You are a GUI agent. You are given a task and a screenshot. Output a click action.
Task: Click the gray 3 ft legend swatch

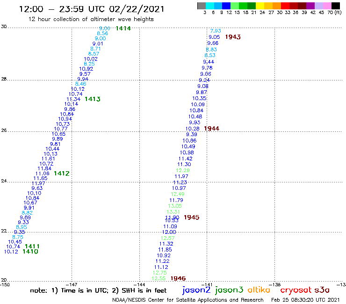(x=202, y=6)
